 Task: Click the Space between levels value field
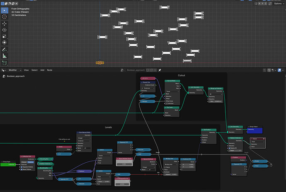point(124,164)
